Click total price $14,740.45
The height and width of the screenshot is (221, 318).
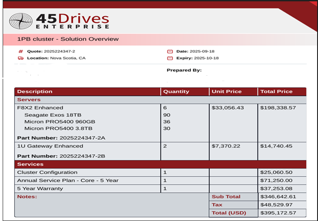point(276,146)
